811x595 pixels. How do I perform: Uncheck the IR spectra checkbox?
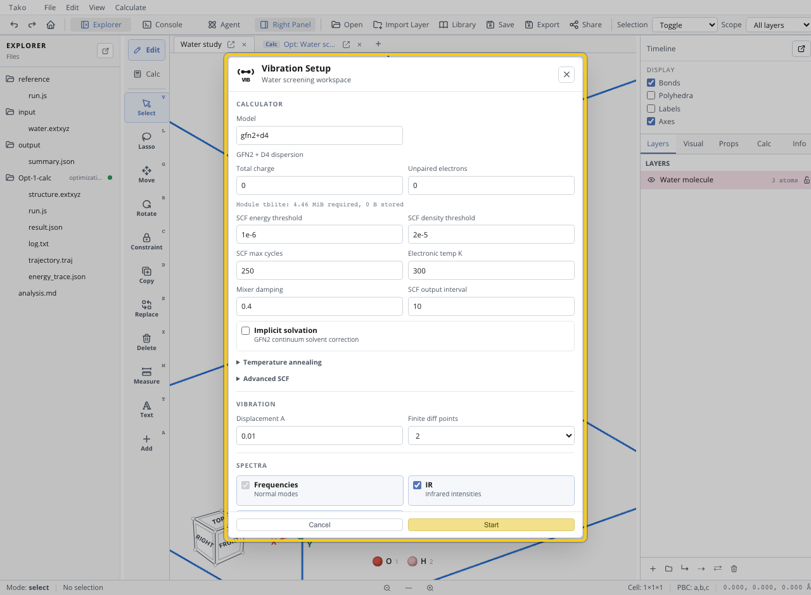(x=418, y=485)
